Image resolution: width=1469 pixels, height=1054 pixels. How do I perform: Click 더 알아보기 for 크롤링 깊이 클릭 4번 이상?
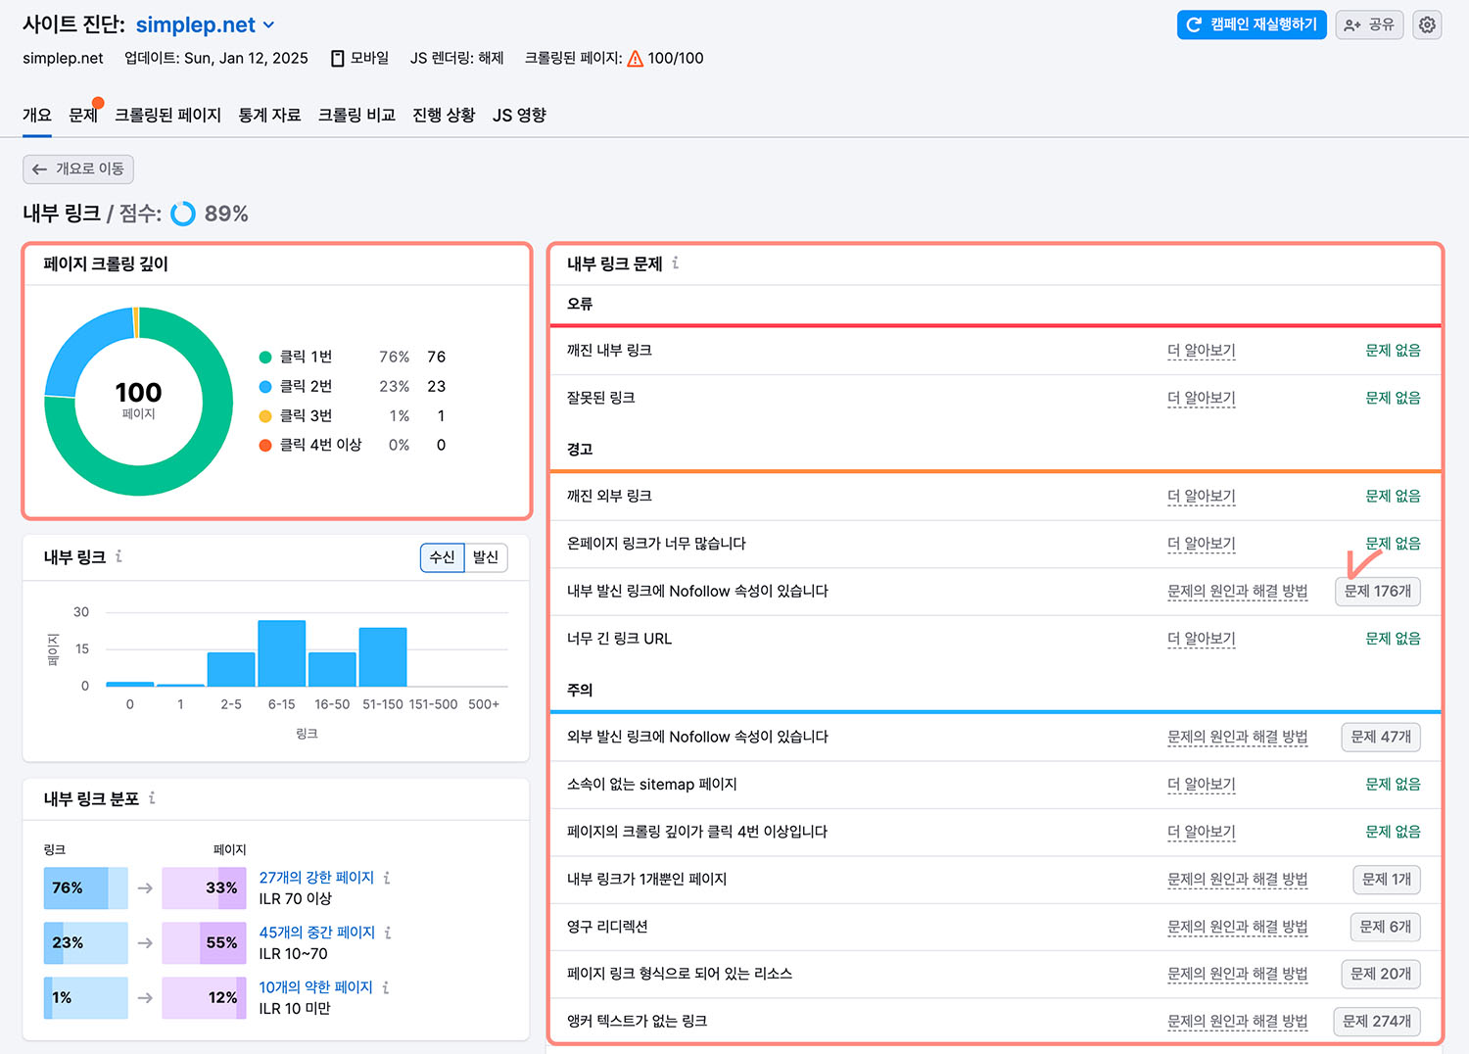click(x=1201, y=831)
